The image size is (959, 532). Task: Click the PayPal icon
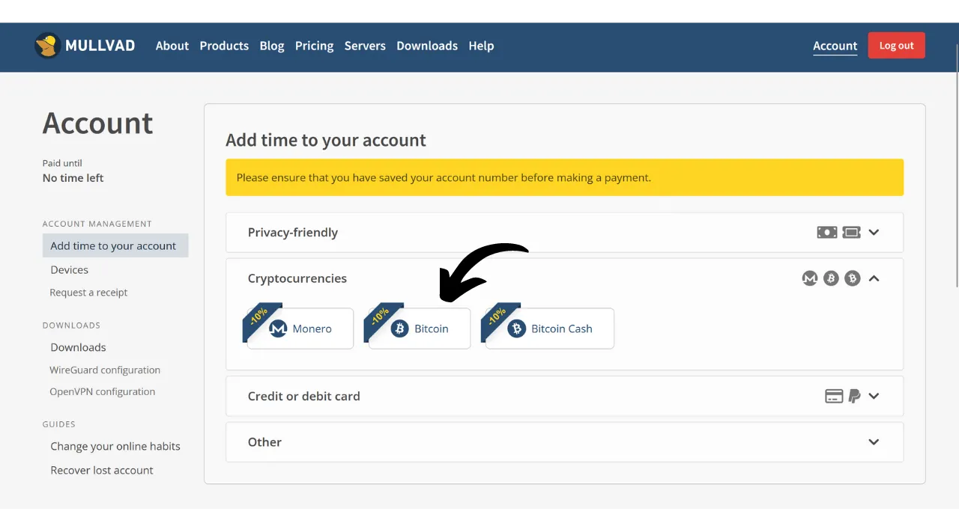[x=854, y=397]
